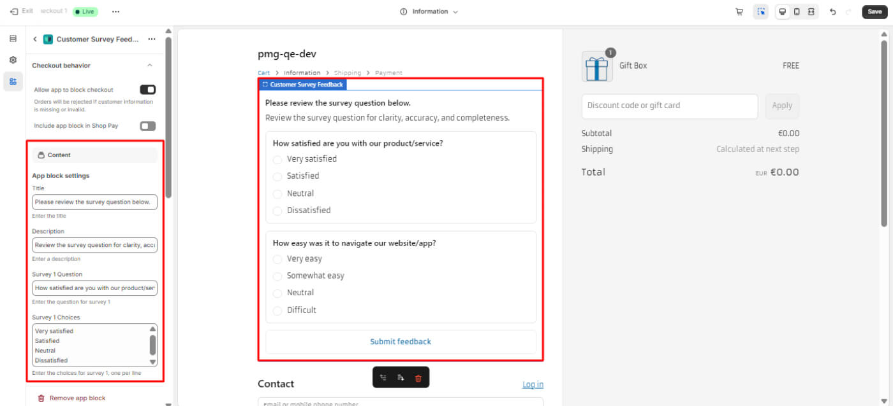Toggle the element inspector selection icon

coord(760,11)
